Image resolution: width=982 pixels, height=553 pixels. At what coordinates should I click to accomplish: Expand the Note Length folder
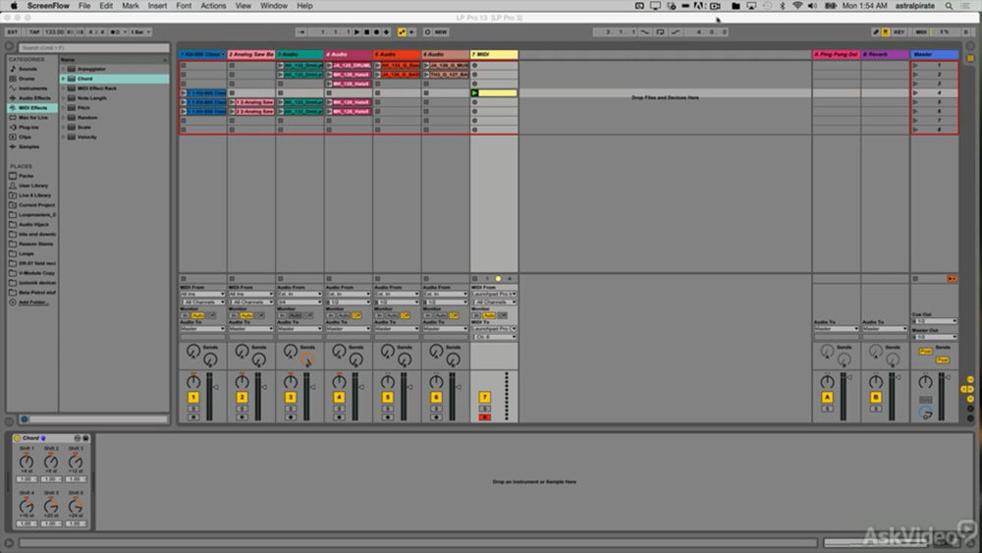(x=63, y=98)
